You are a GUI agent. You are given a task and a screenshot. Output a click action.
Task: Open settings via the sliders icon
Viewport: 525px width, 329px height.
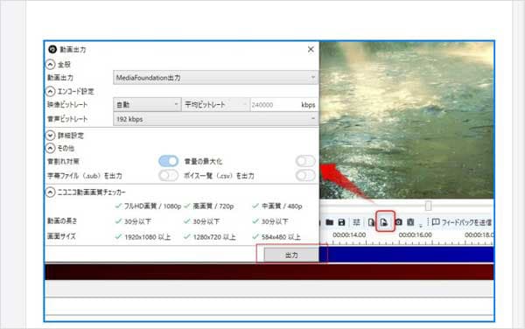(x=356, y=222)
